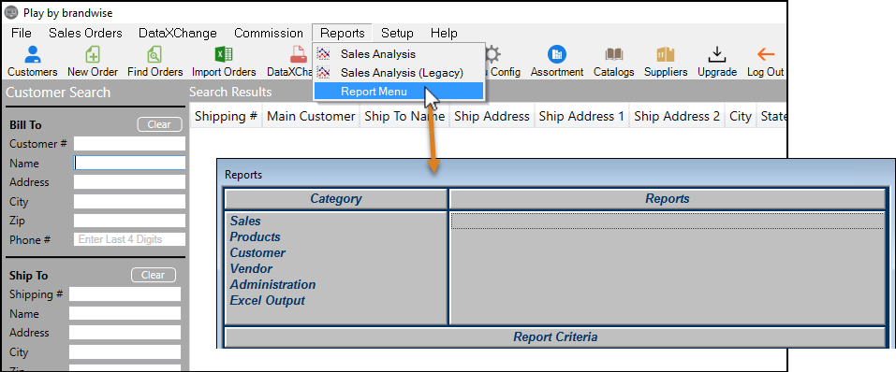The image size is (896, 372).
Task: Select the Excel Output report category
Action: click(x=268, y=301)
